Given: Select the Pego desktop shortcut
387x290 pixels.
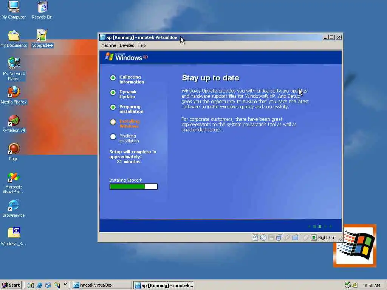Looking at the screenshot, I should (x=14, y=152).
